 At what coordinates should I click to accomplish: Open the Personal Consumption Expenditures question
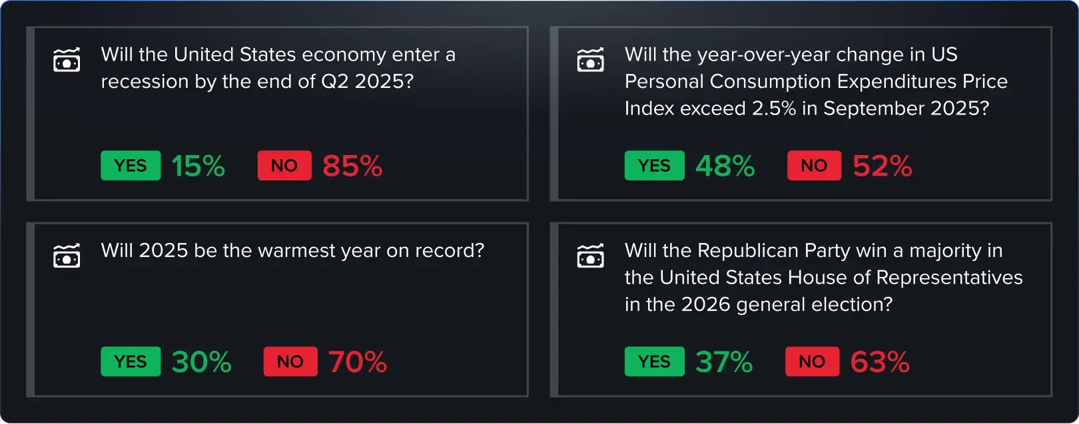coord(815,81)
